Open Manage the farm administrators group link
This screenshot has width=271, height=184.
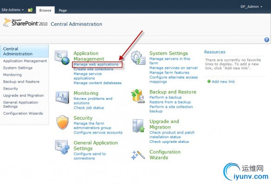tap(92, 126)
